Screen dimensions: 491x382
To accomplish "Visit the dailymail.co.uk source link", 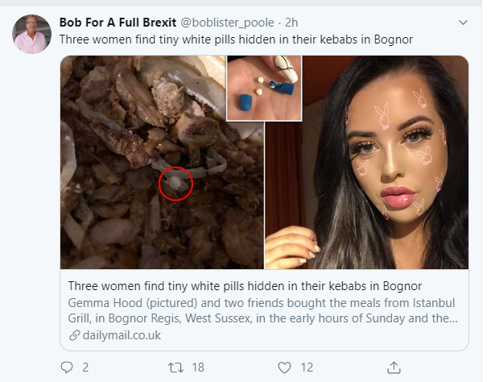I will coord(121,335).
